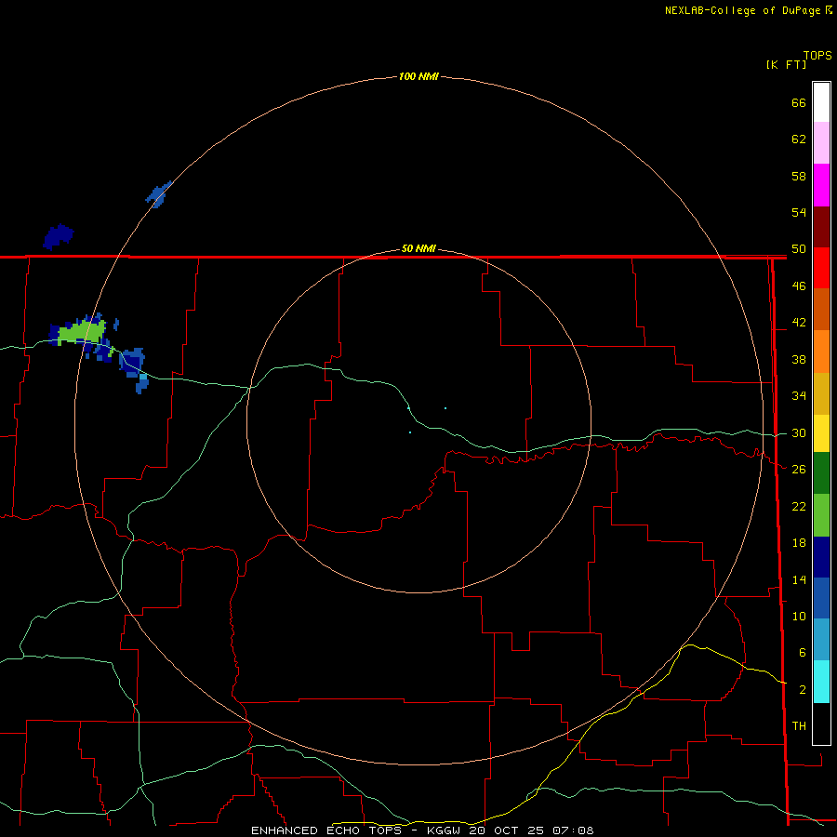Click the TH threshold label
The image size is (837, 837).
pos(799,726)
